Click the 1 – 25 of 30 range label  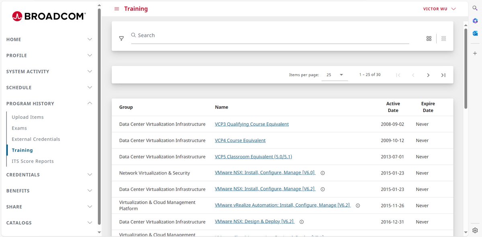(x=370, y=75)
